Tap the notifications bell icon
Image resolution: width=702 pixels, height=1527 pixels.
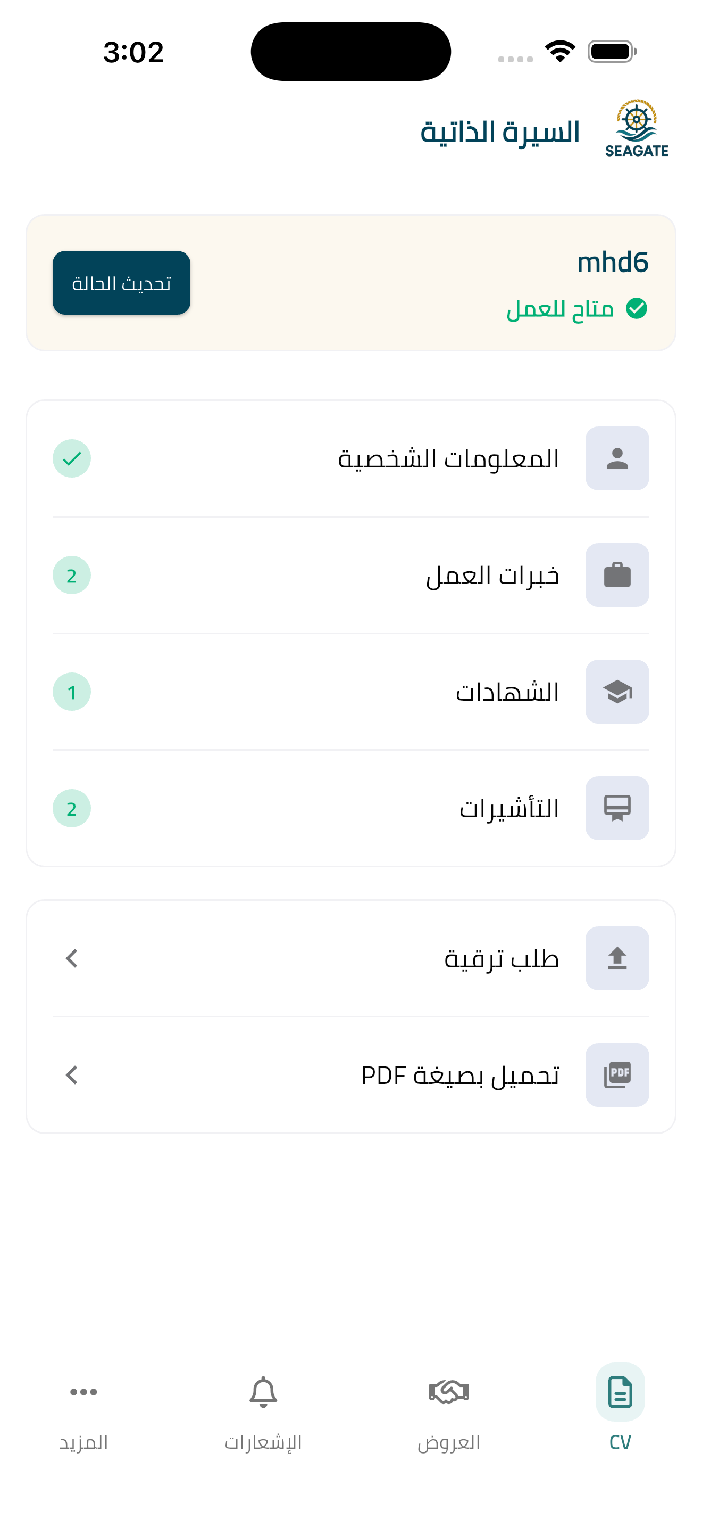coord(263,1392)
